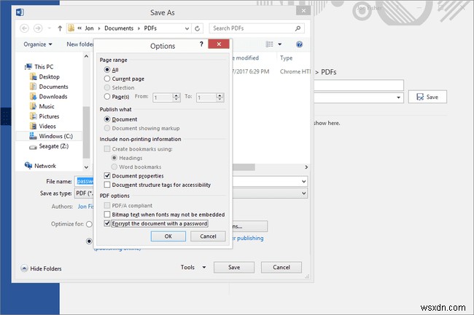Click the PDFs breadcrumb in address bar
Viewport: 474px width, 315px height.
point(150,28)
